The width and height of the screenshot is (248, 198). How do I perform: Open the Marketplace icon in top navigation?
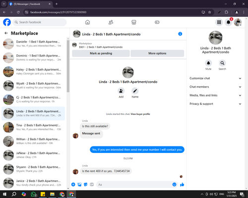pyautogui.click(x=134, y=22)
